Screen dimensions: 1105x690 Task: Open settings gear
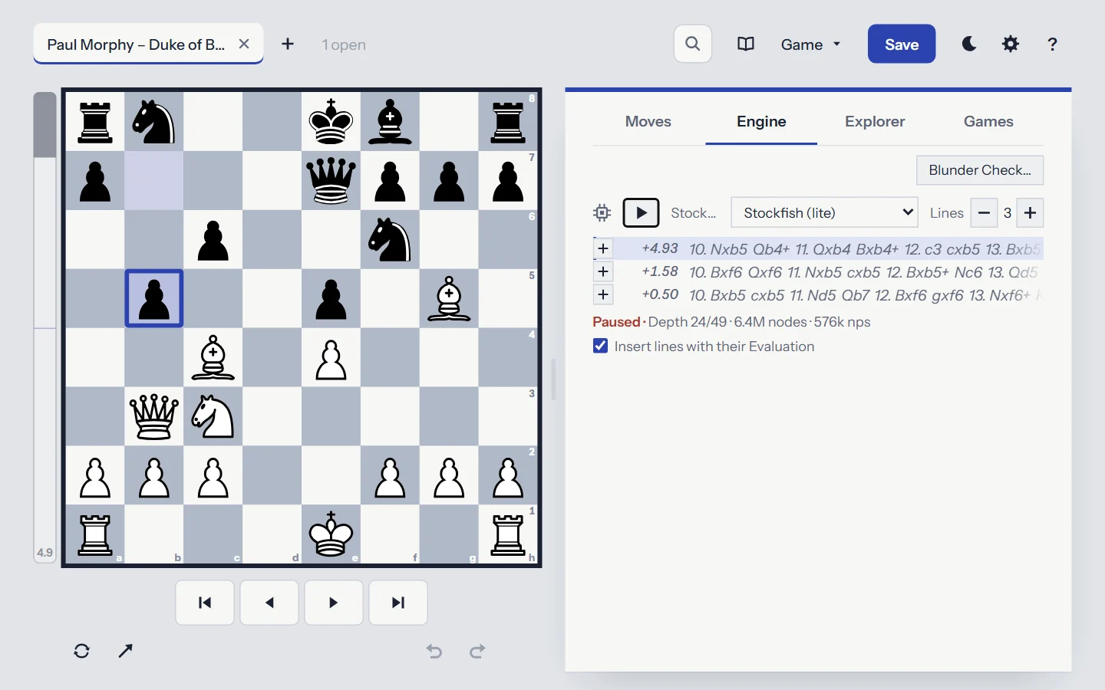coord(1011,44)
